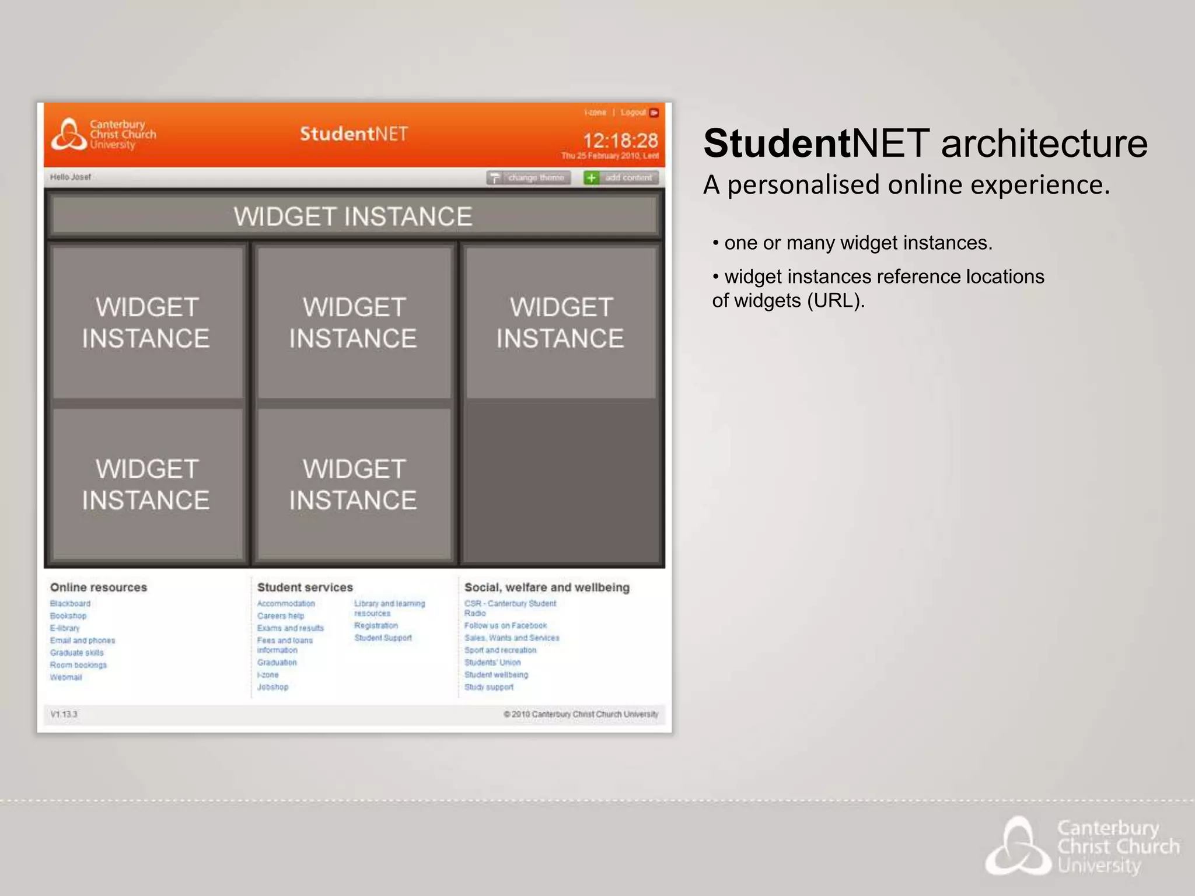This screenshot has height=896, width=1195.
Task: Click the red Logout arrow icon
Action: coord(654,113)
